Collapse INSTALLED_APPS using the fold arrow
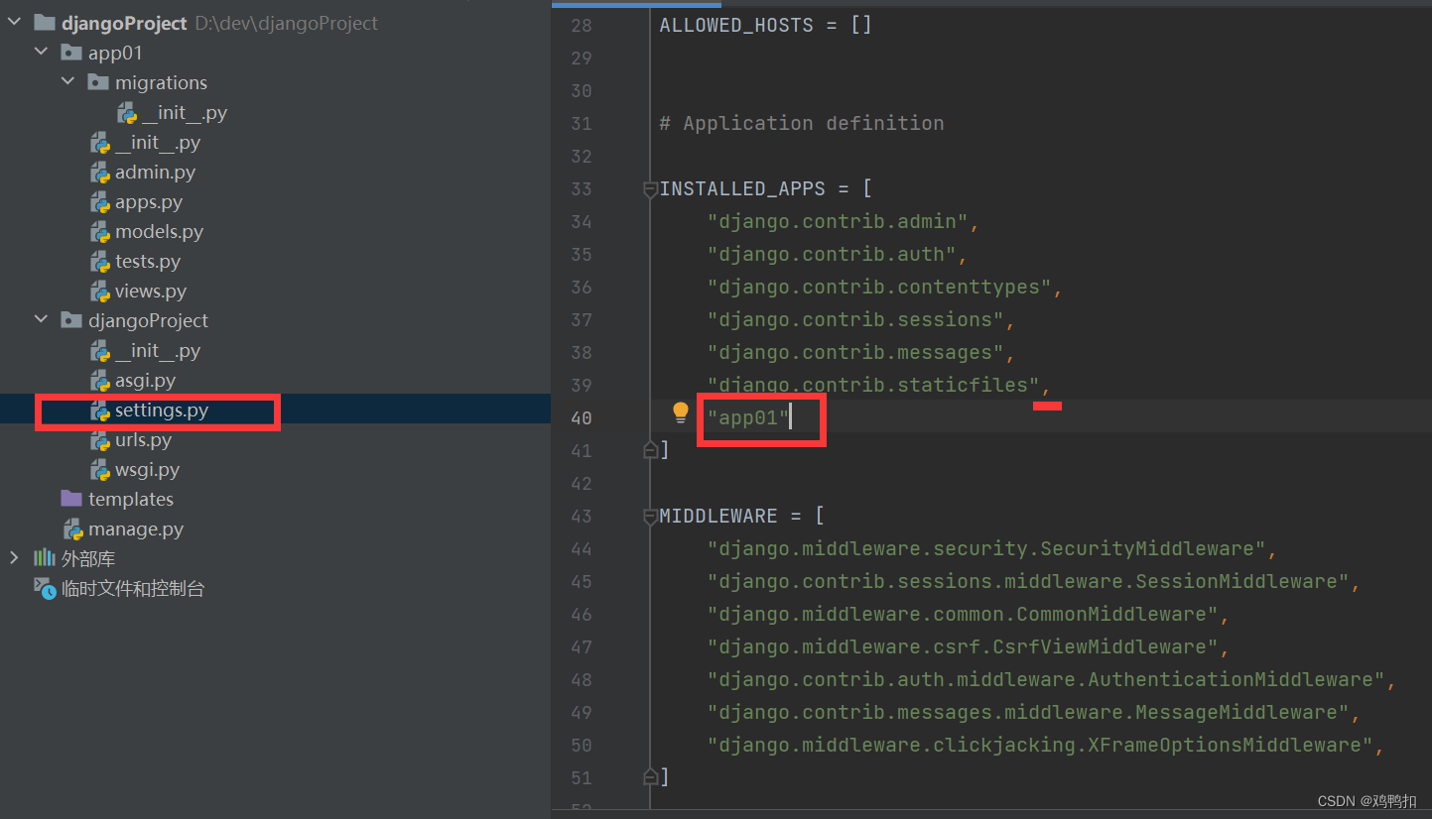 pos(650,187)
